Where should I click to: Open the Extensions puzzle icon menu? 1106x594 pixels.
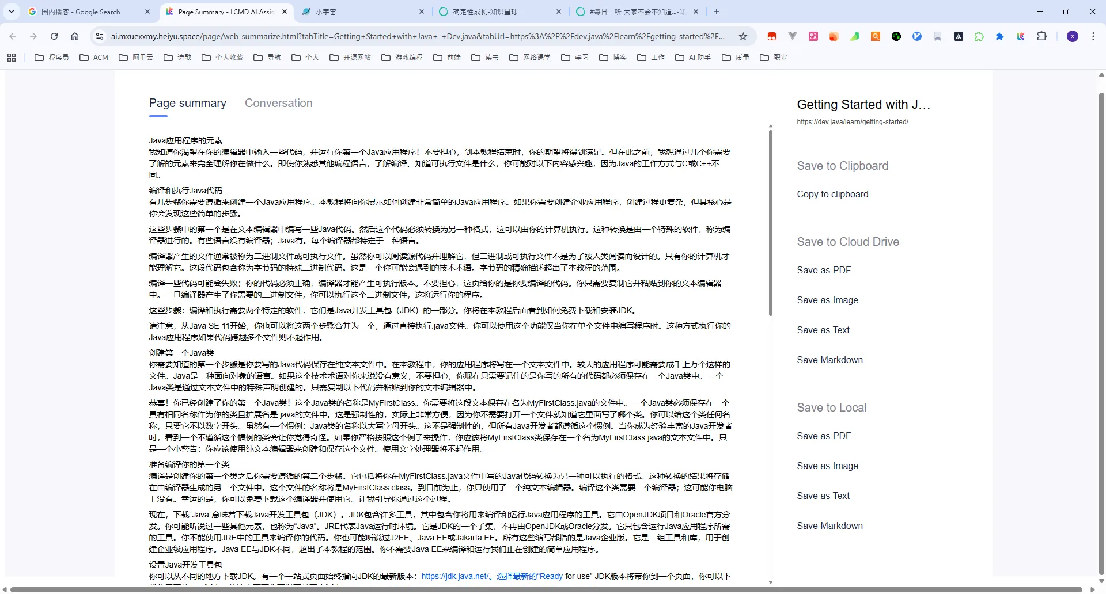(x=1041, y=36)
